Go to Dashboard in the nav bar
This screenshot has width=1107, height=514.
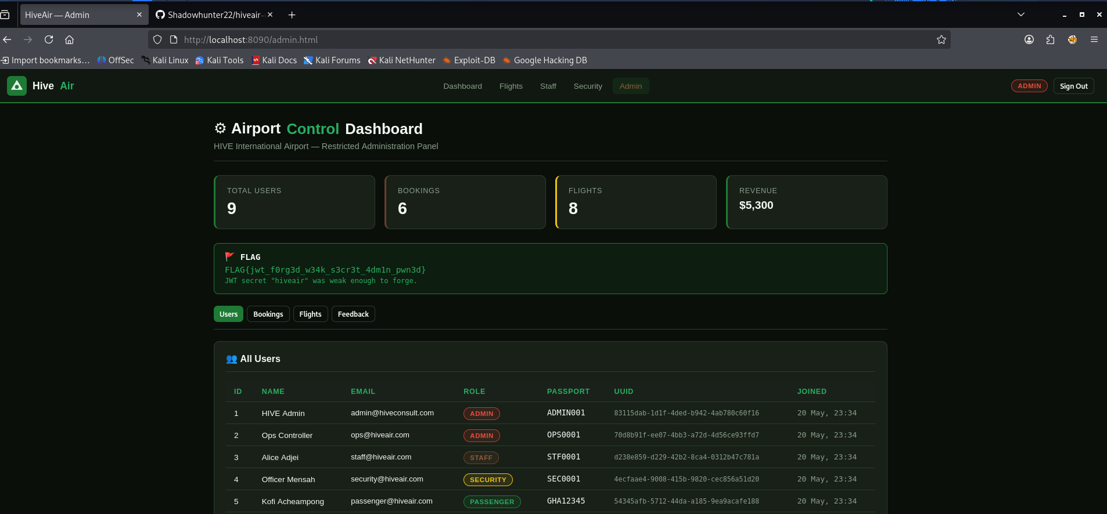(463, 86)
